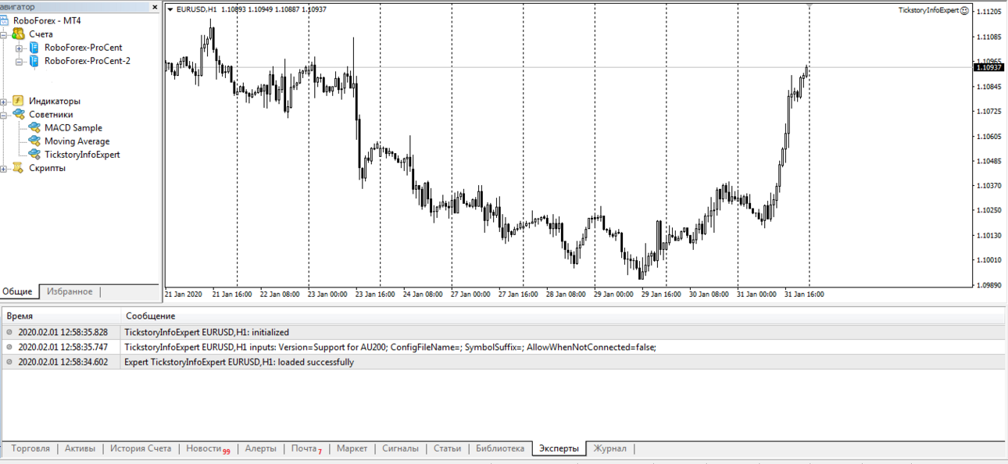
Task: Collapse the RoboForex-ProCent-2 account node
Action: [x=20, y=62]
